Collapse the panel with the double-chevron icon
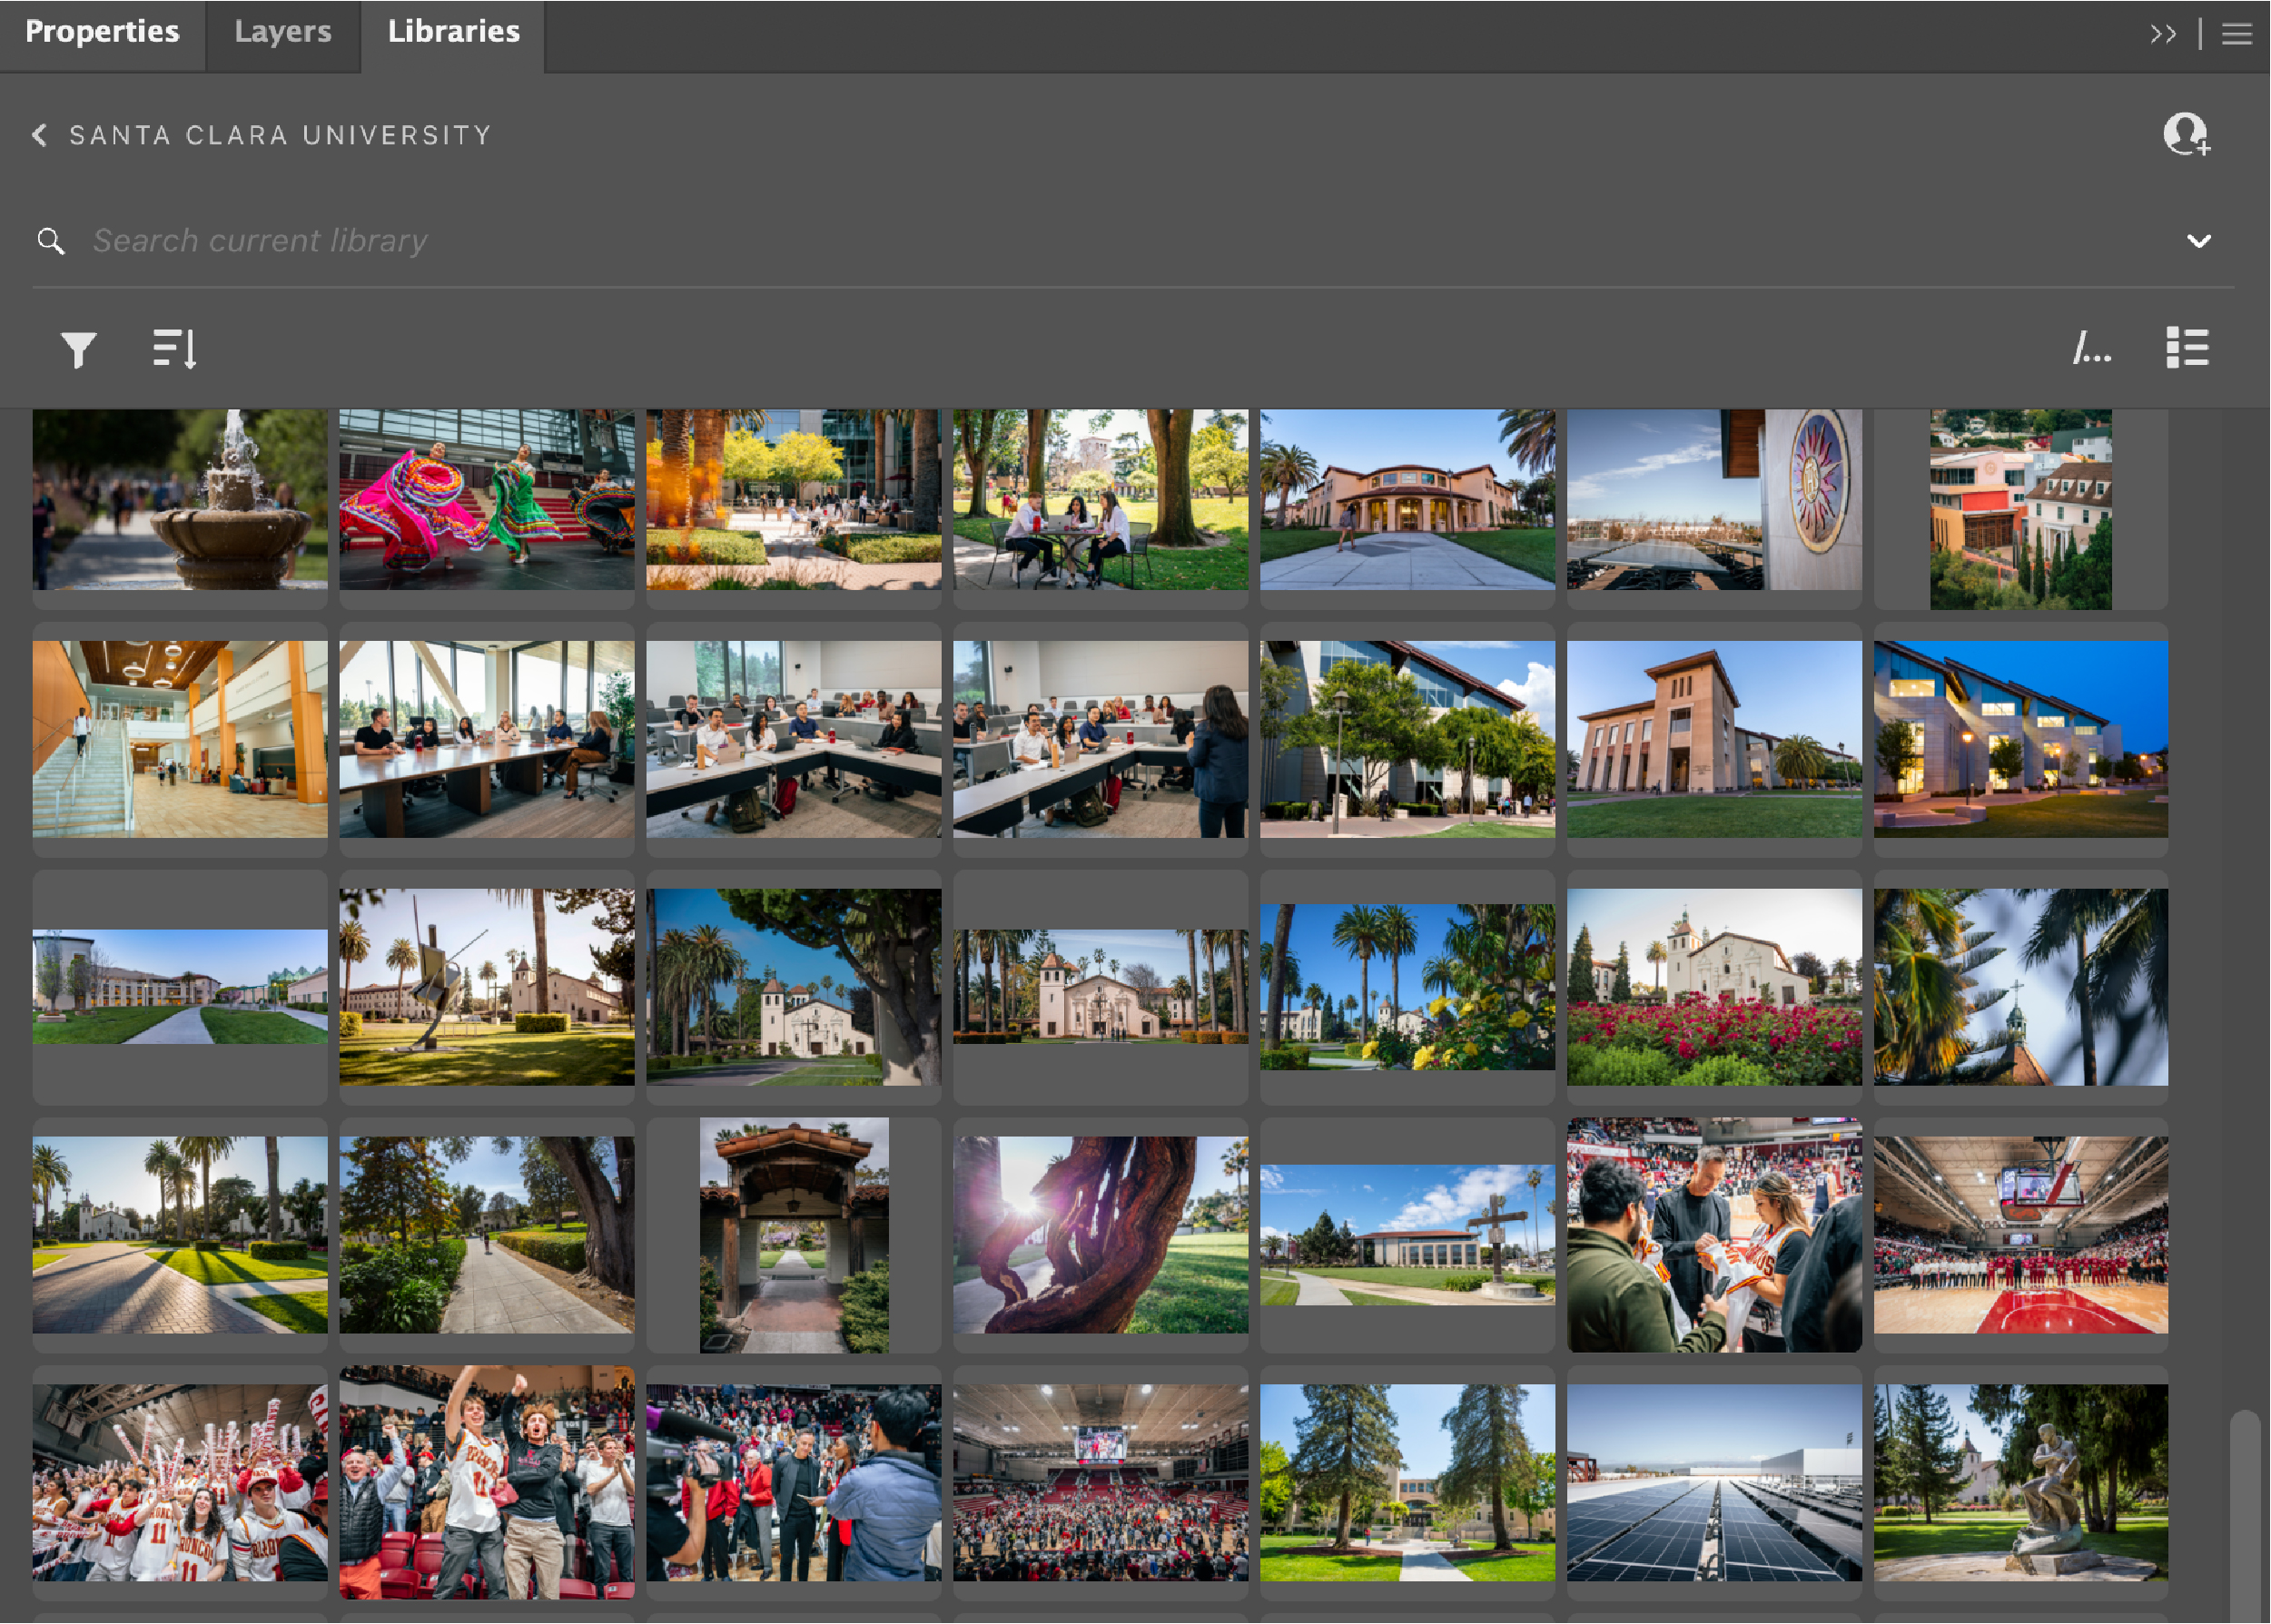This screenshot has height=1624, width=2271. [x=2165, y=33]
